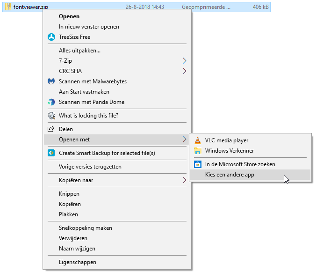Select Naam wijzigen to rename file

pyautogui.click(x=77, y=249)
